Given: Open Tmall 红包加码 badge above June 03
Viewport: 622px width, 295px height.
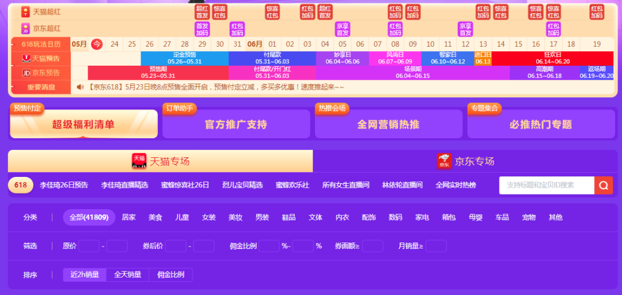Looking at the screenshot, I should coord(308,12).
